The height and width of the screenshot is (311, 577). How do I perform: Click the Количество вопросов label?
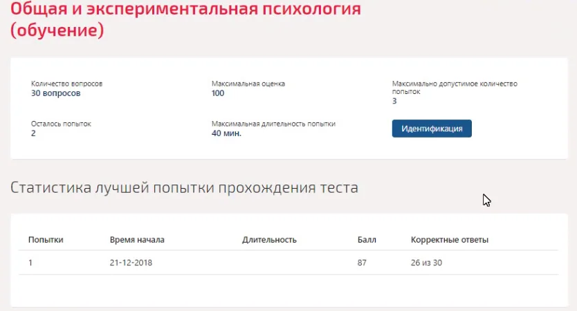(x=66, y=84)
